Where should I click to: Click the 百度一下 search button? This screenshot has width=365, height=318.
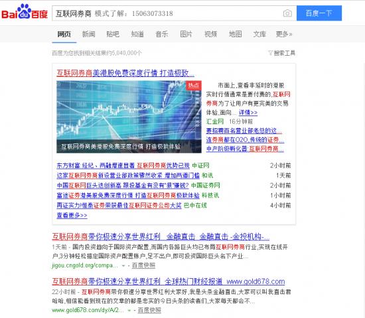319,13
